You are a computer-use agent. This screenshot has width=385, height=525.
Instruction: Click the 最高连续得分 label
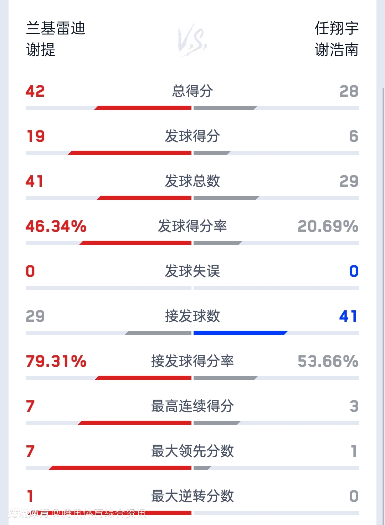click(x=192, y=406)
